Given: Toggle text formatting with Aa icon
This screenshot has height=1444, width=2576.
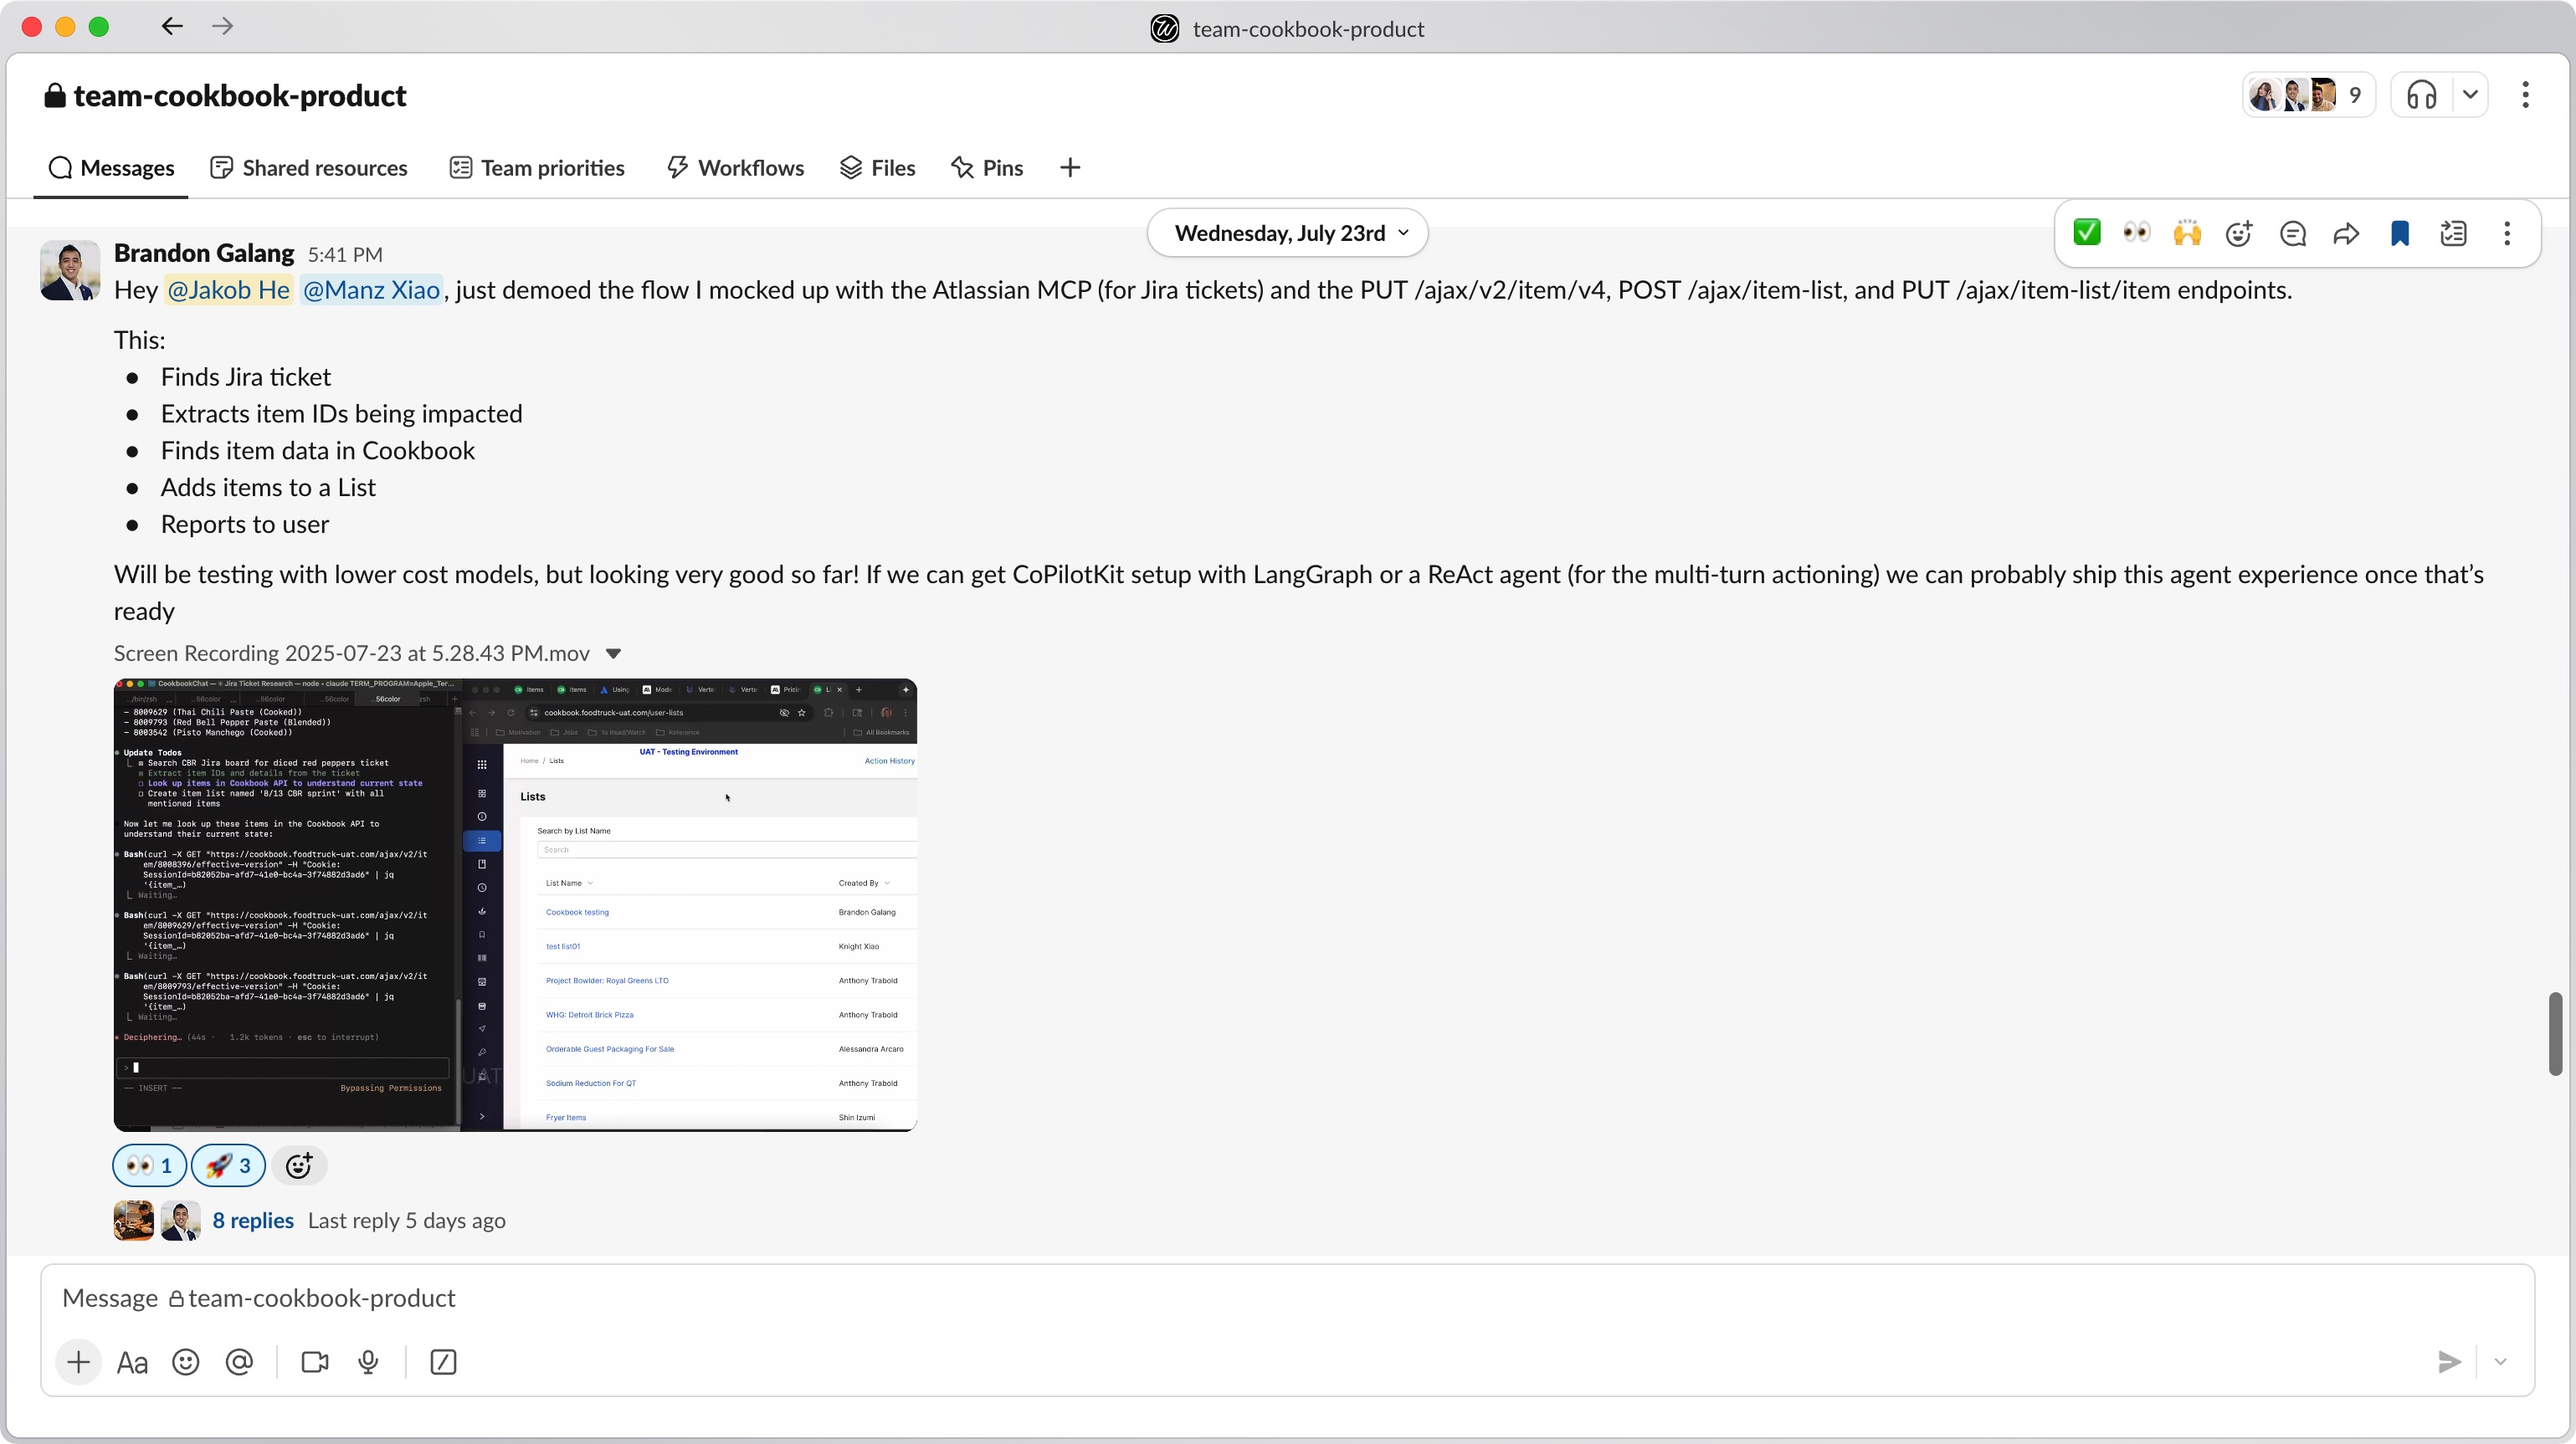Looking at the screenshot, I should click(132, 1362).
